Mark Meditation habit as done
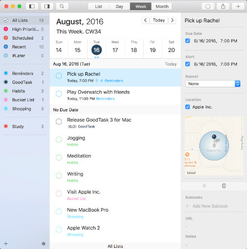 point(59,158)
